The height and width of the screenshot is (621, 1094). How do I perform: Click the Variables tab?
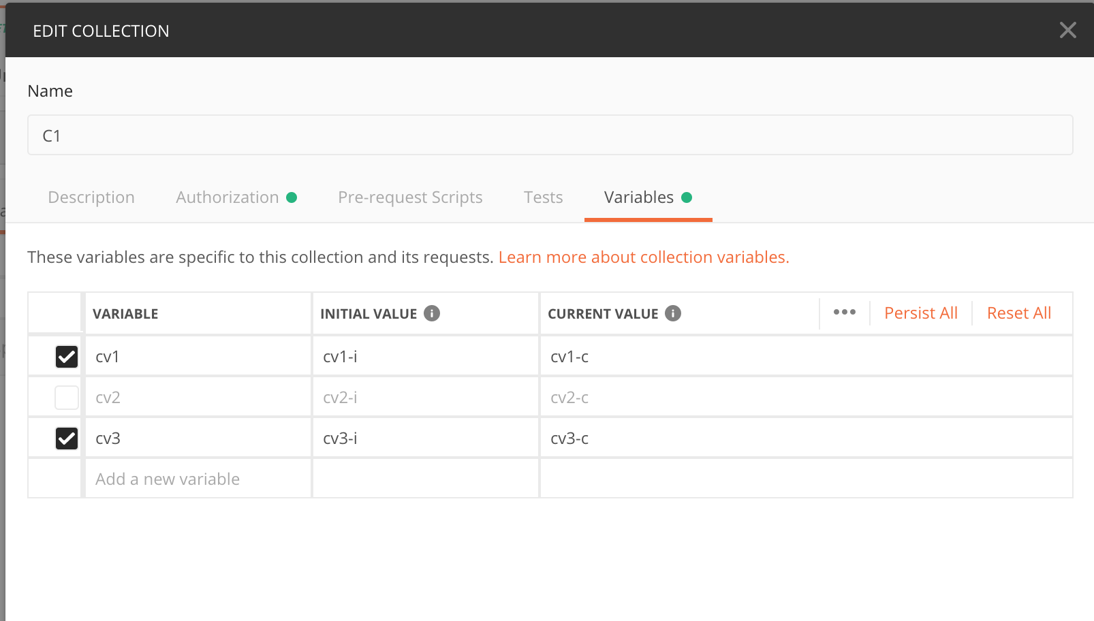pyautogui.click(x=639, y=197)
